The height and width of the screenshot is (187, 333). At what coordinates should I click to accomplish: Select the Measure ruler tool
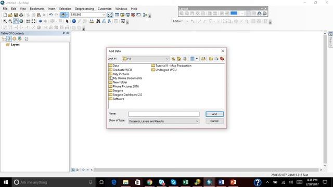tap(92, 21)
